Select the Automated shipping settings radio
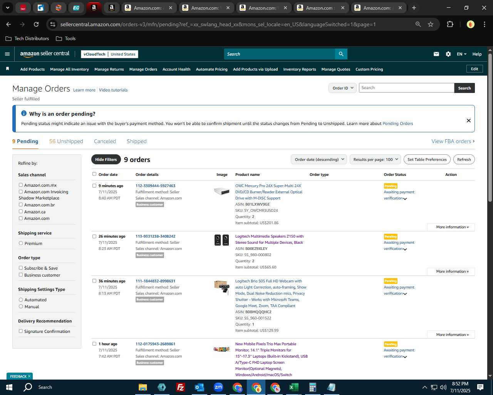The height and width of the screenshot is (395, 493). click(x=21, y=299)
